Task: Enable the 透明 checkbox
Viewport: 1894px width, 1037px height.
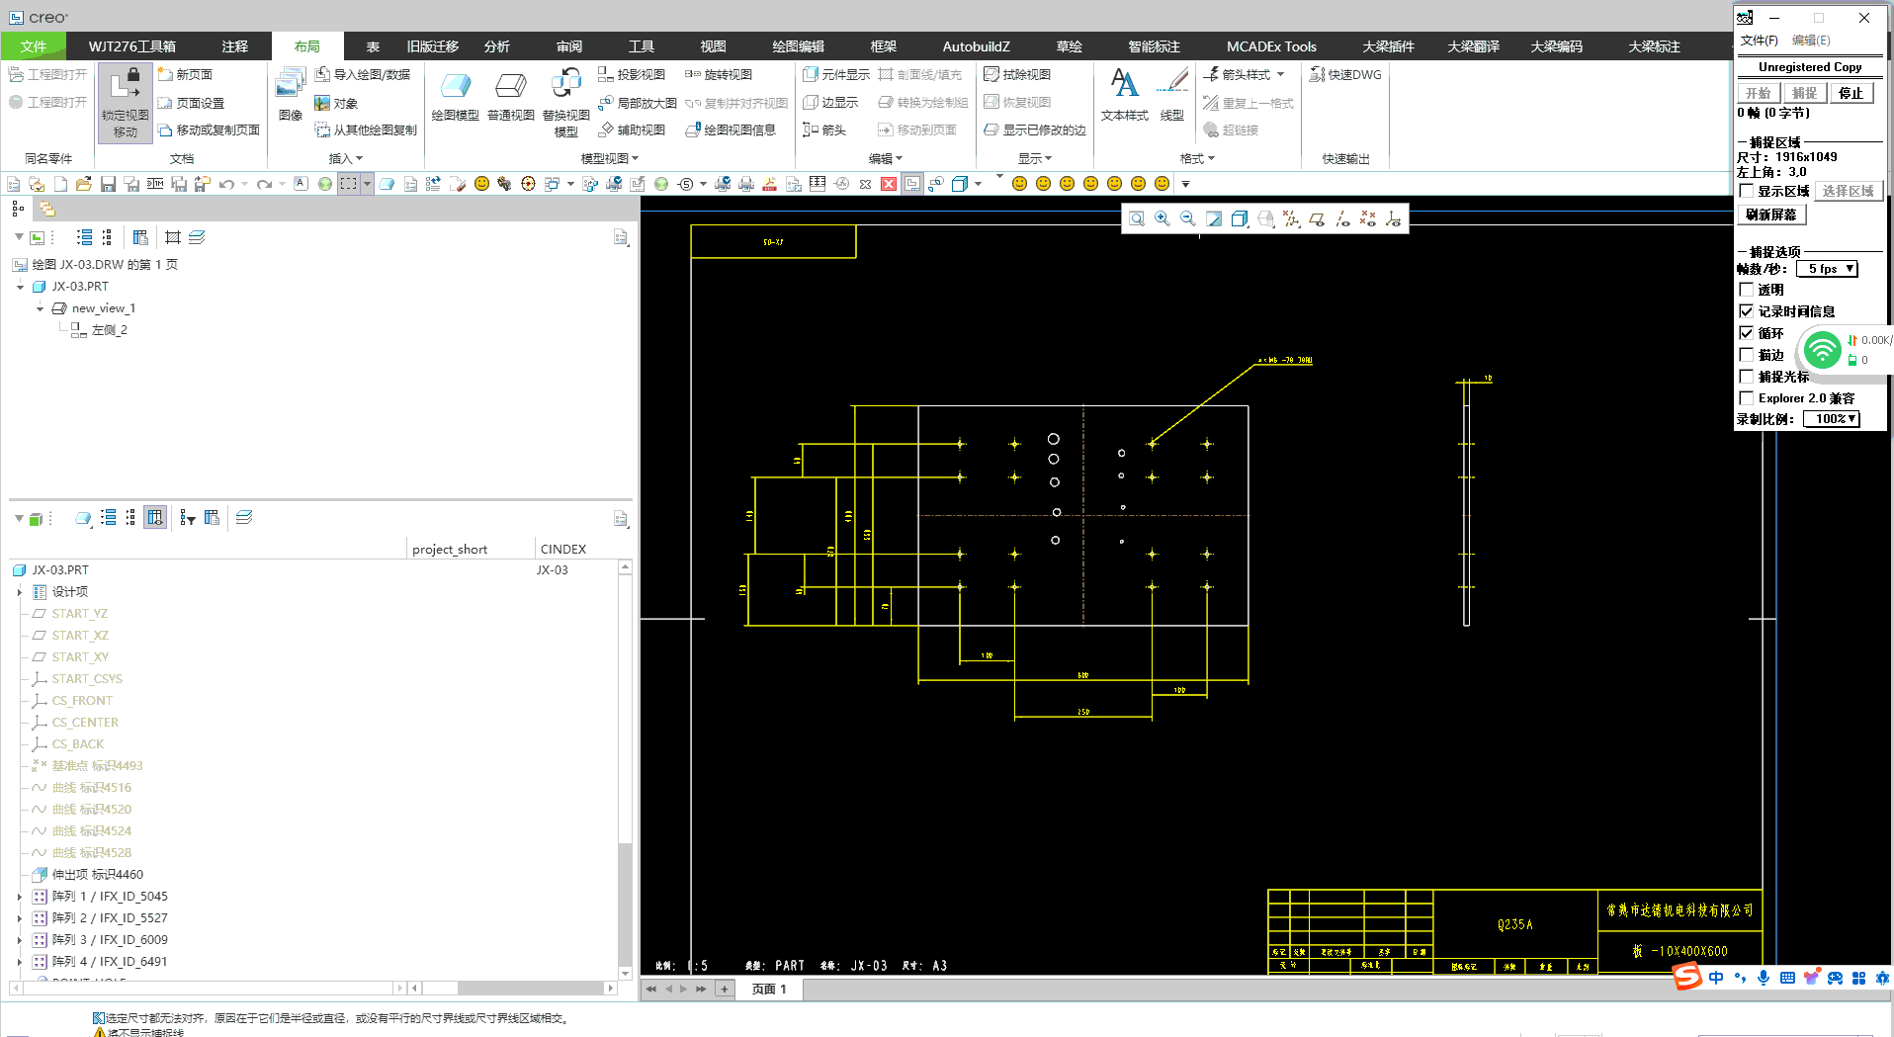Action: coord(1747,290)
